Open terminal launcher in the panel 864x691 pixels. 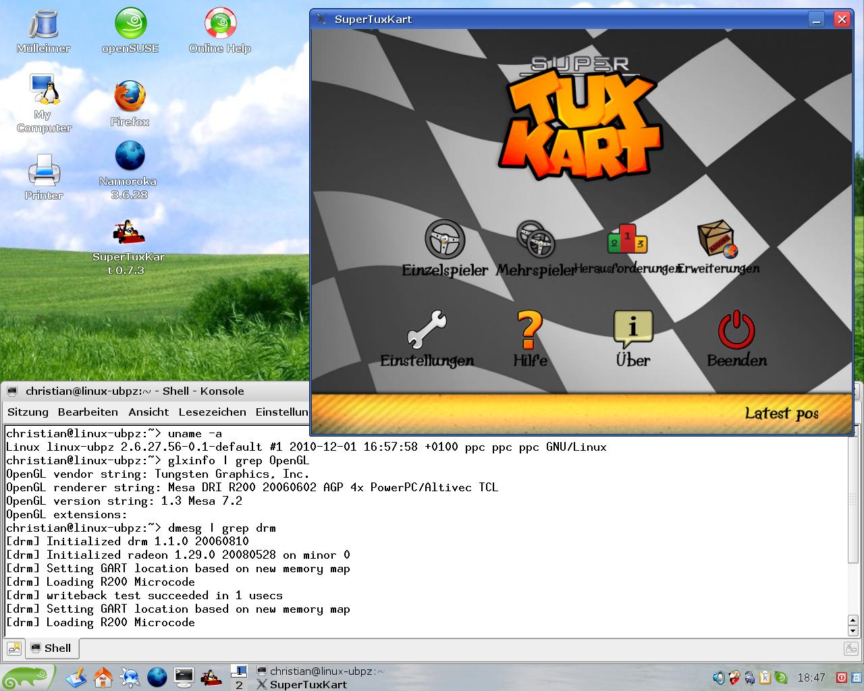pyautogui.click(x=184, y=676)
